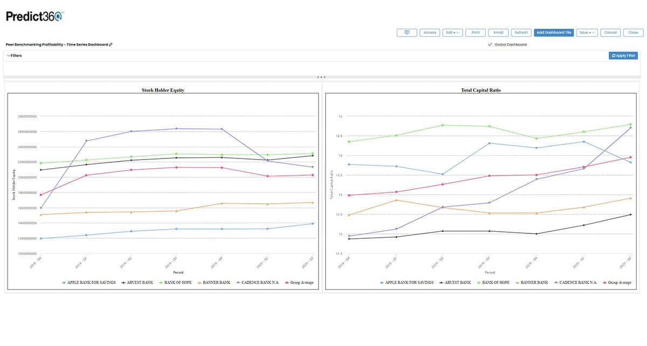Select the APPLE BANK FOR SAVINGS legend marker
Image resolution: width=647 pixels, height=346 pixels.
coord(63,282)
